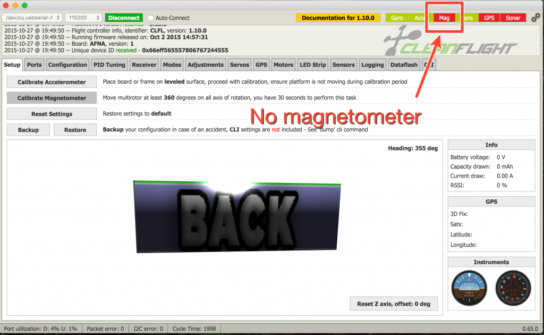544x335 pixels.
Task: Switch to the PID Tuning tab
Action: [x=109, y=64]
